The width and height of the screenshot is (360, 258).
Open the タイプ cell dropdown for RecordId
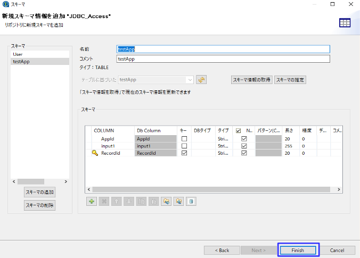click(x=224, y=153)
